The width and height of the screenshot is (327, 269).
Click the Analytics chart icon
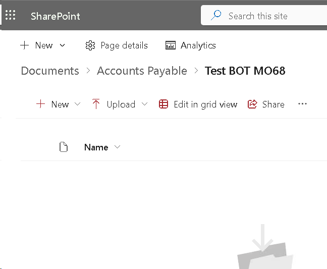pyautogui.click(x=171, y=45)
